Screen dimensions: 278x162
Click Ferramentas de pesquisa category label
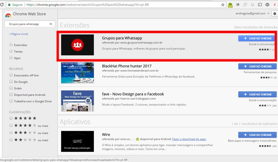[x=260, y=72]
